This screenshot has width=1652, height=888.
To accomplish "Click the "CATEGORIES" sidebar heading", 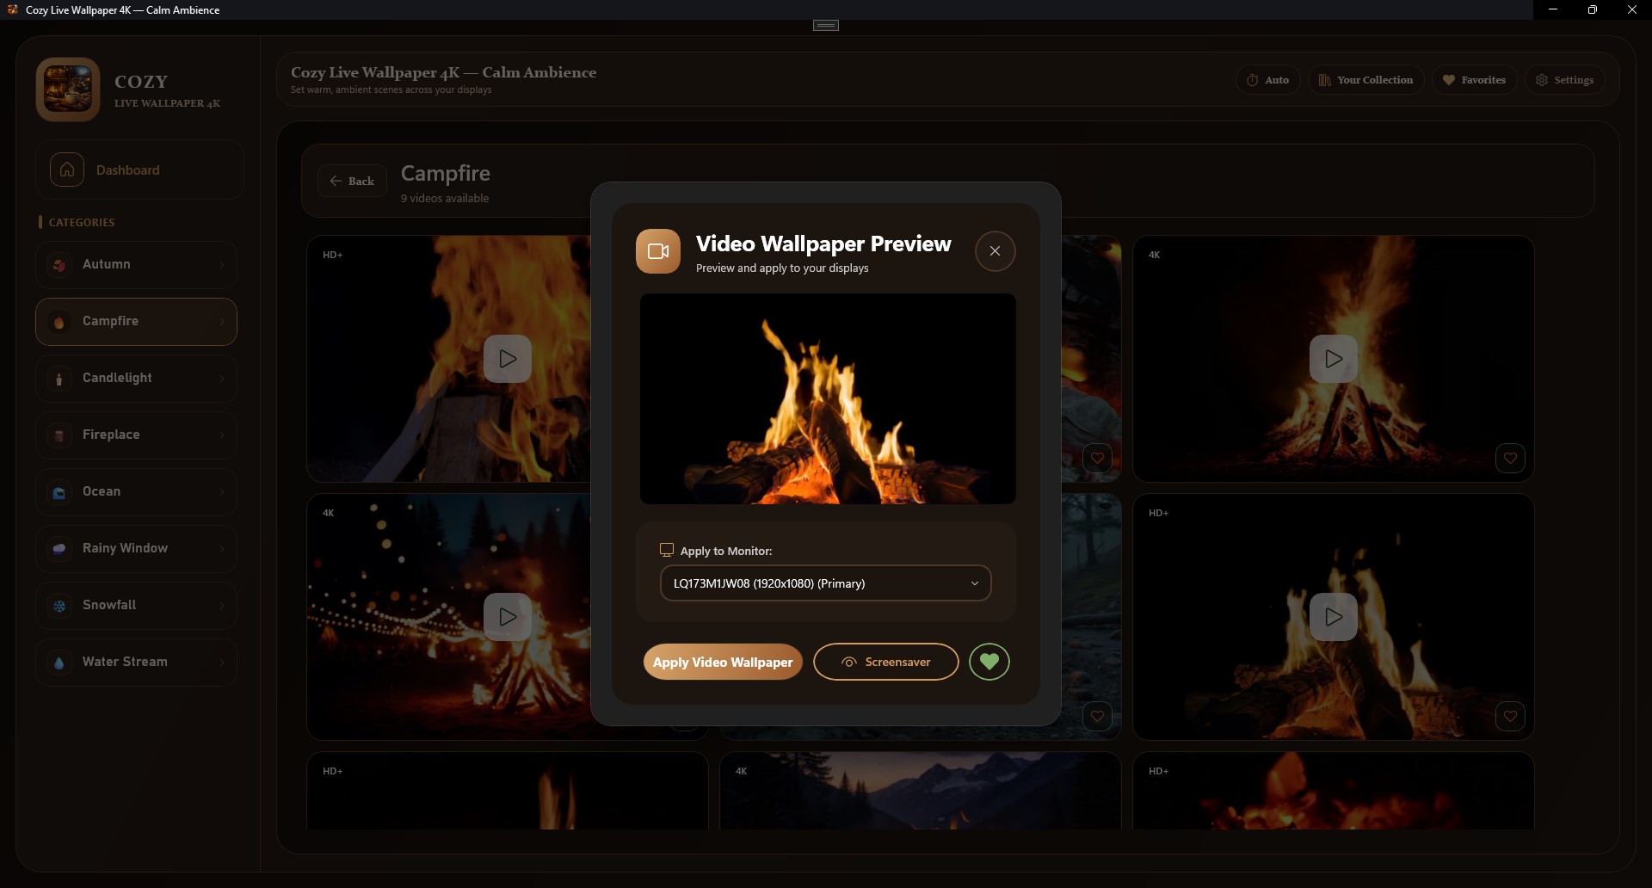I will 82,222.
